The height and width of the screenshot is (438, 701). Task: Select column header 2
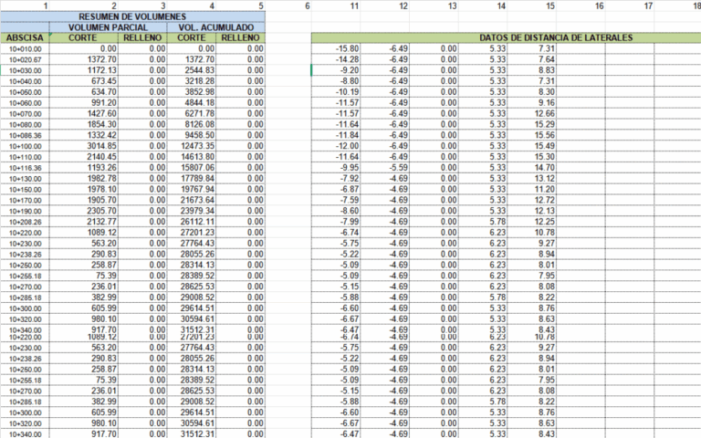114,5
